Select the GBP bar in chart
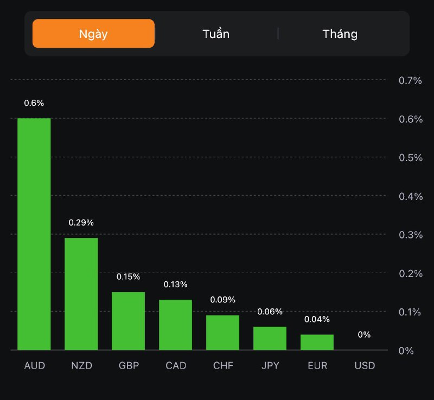Image resolution: width=434 pixels, height=400 pixels. tap(129, 321)
